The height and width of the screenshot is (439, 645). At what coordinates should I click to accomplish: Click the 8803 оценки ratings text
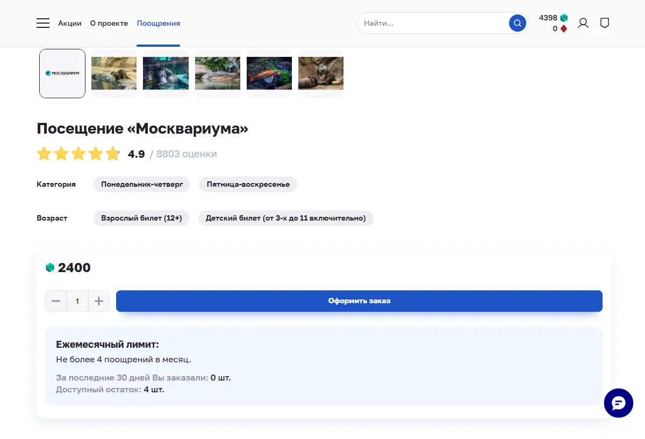(187, 154)
